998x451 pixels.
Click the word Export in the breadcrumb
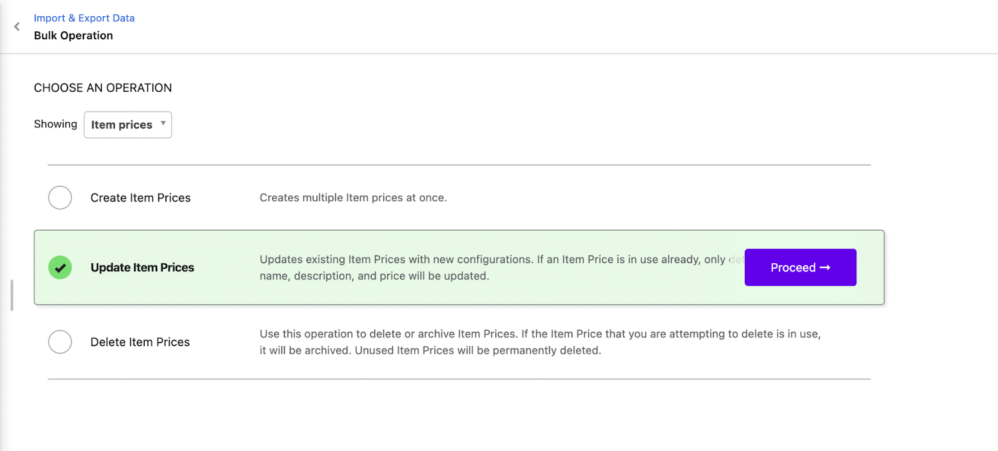tap(94, 18)
